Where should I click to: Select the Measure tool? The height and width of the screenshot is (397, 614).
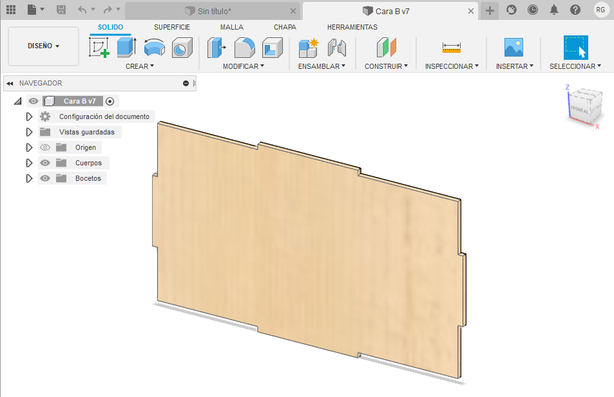tap(452, 48)
